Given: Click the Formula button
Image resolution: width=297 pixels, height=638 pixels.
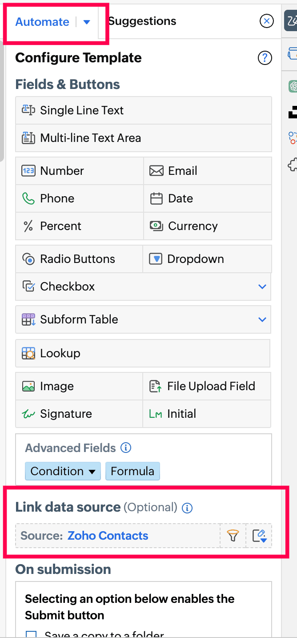Looking at the screenshot, I should (x=132, y=471).
